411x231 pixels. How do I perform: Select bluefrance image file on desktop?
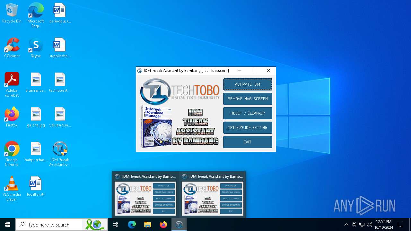pos(36,83)
